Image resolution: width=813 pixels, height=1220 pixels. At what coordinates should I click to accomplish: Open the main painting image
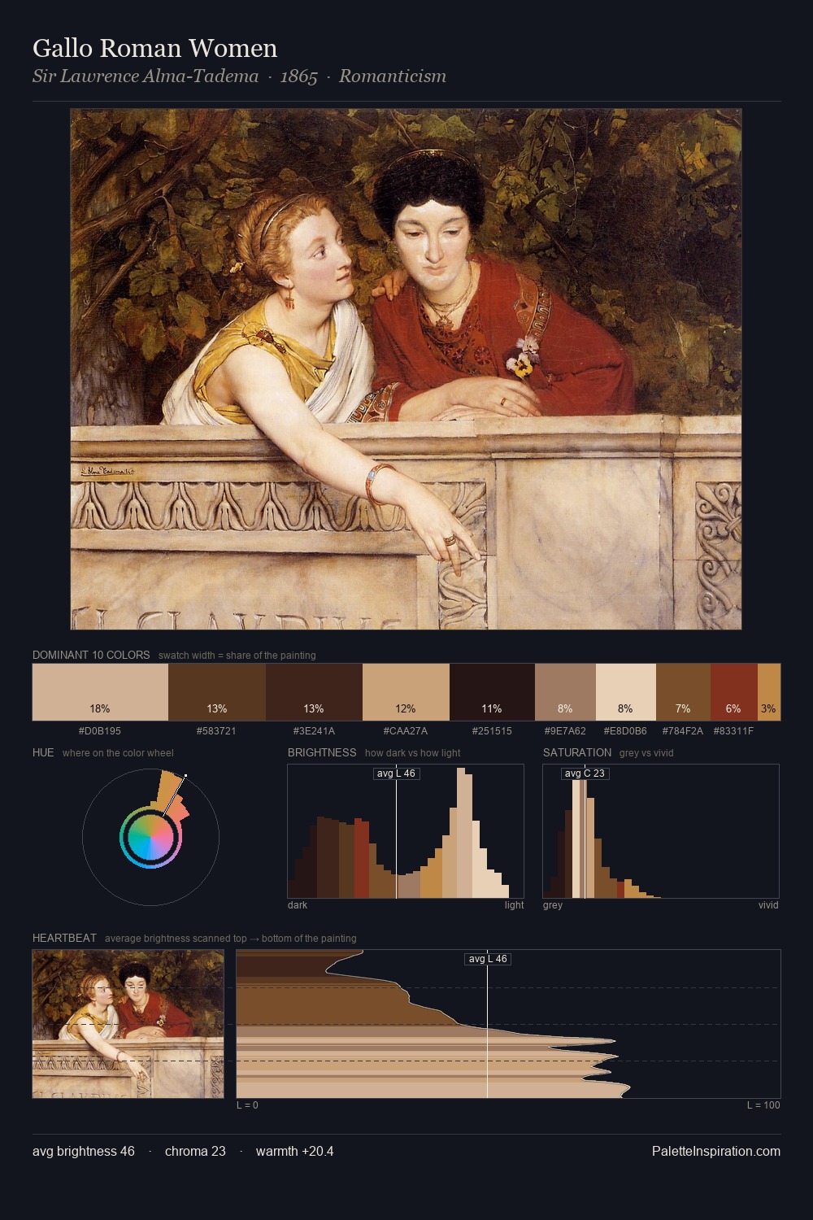point(406,369)
